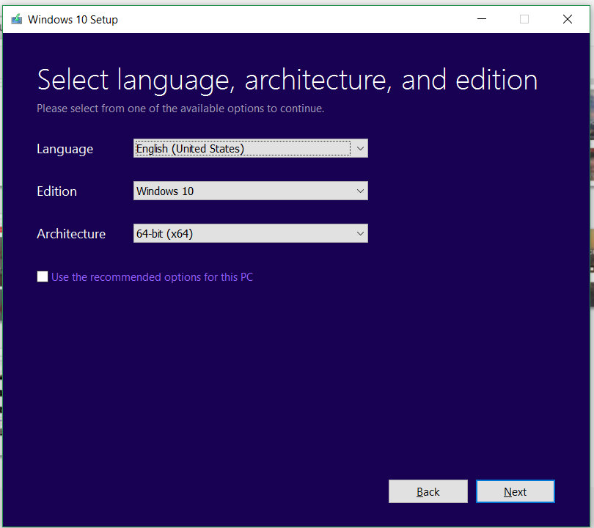Click the Edition field label
The width and height of the screenshot is (594, 528).
click(57, 191)
